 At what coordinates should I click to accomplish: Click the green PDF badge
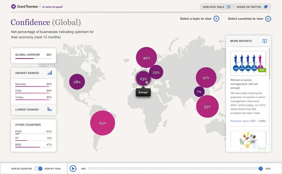(262, 70)
